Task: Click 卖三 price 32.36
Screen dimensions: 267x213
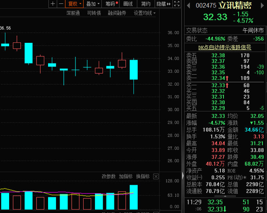Action: click(218, 67)
